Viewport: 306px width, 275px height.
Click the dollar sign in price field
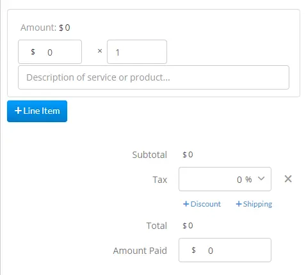pos(33,52)
